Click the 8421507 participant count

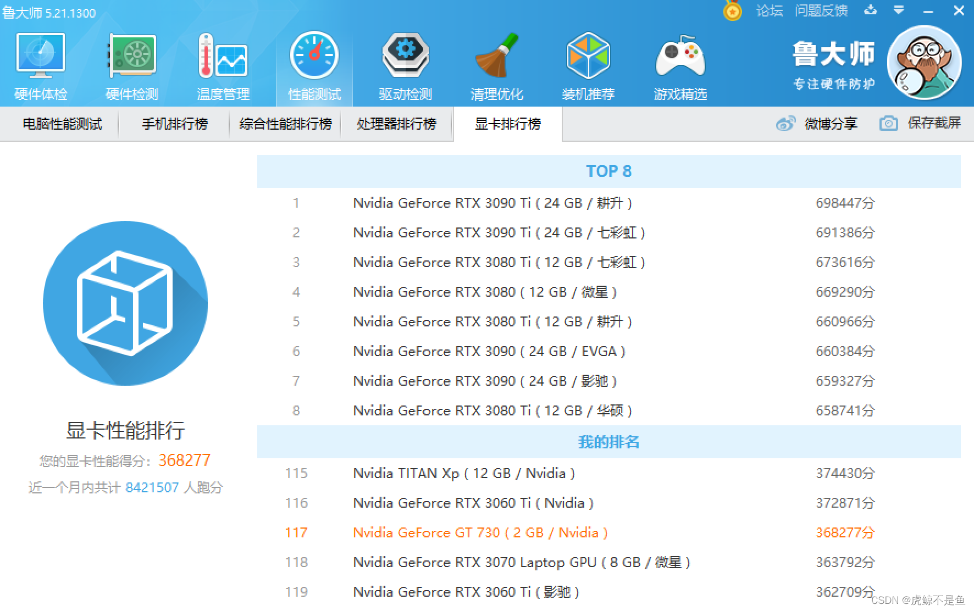152,487
